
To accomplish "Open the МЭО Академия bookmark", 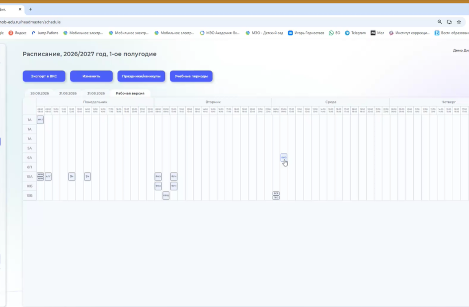I will click(x=220, y=33).
